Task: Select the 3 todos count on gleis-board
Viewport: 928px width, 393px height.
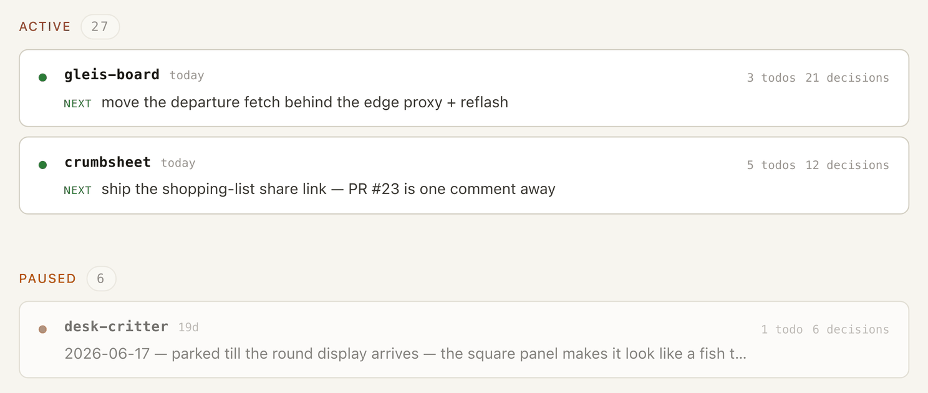Action: pos(771,78)
